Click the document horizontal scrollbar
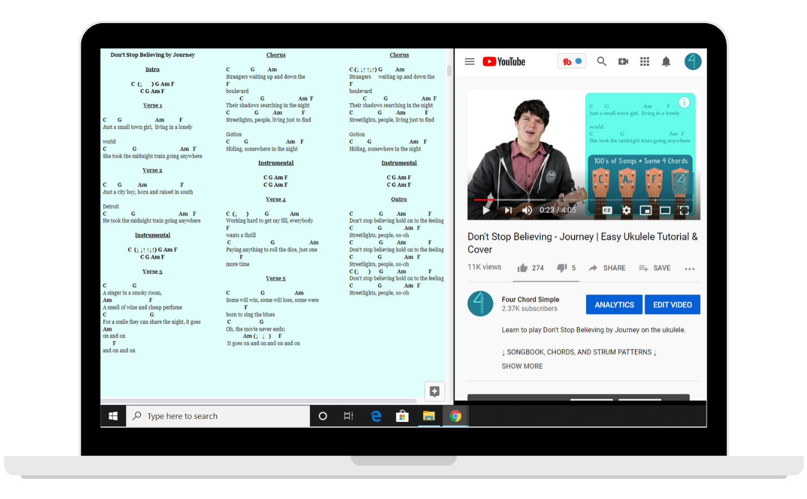The height and width of the screenshot is (499, 807). pyautogui.click(x=258, y=401)
